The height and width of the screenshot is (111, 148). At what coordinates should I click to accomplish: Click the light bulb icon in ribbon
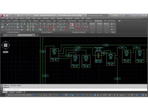pos(44,24)
